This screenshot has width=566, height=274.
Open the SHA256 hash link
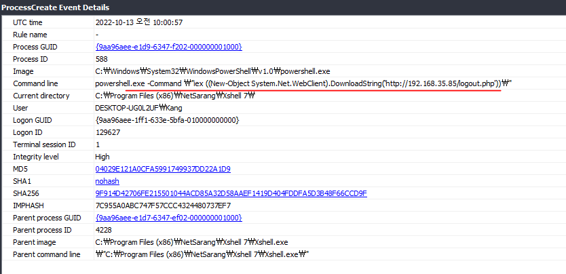point(231,193)
